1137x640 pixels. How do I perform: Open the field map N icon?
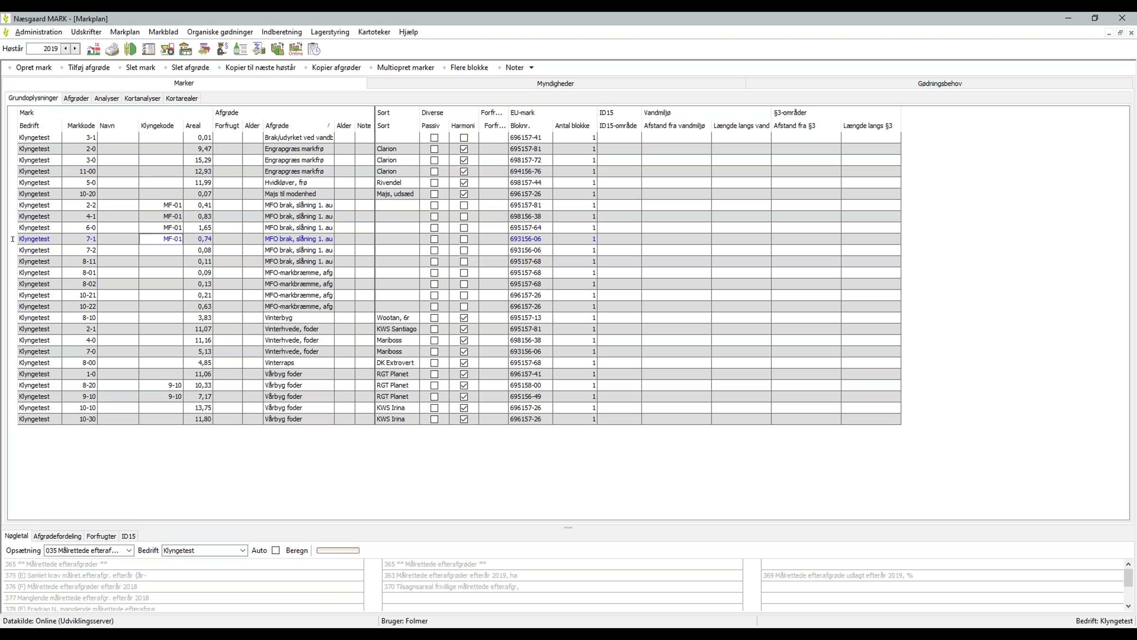tap(278, 49)
